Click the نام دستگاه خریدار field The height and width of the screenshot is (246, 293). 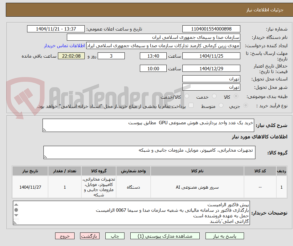coord(153,37)
